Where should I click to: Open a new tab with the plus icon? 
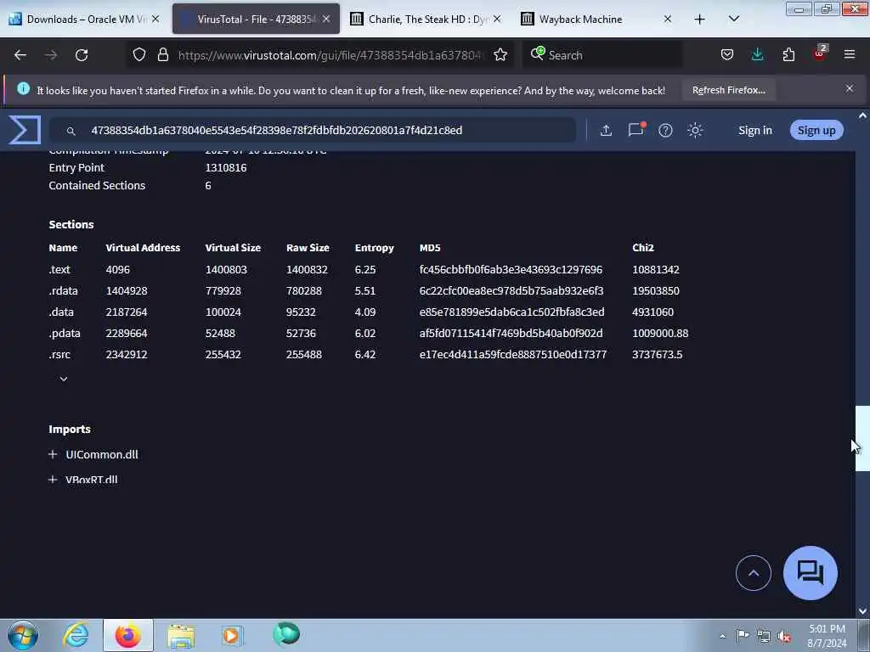point(700,20)
